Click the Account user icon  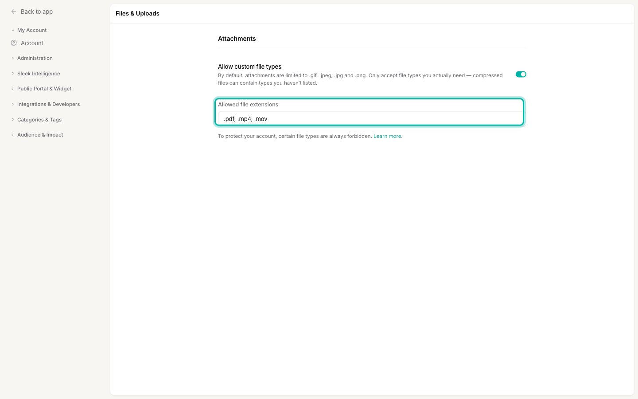[x=14, y=43]
